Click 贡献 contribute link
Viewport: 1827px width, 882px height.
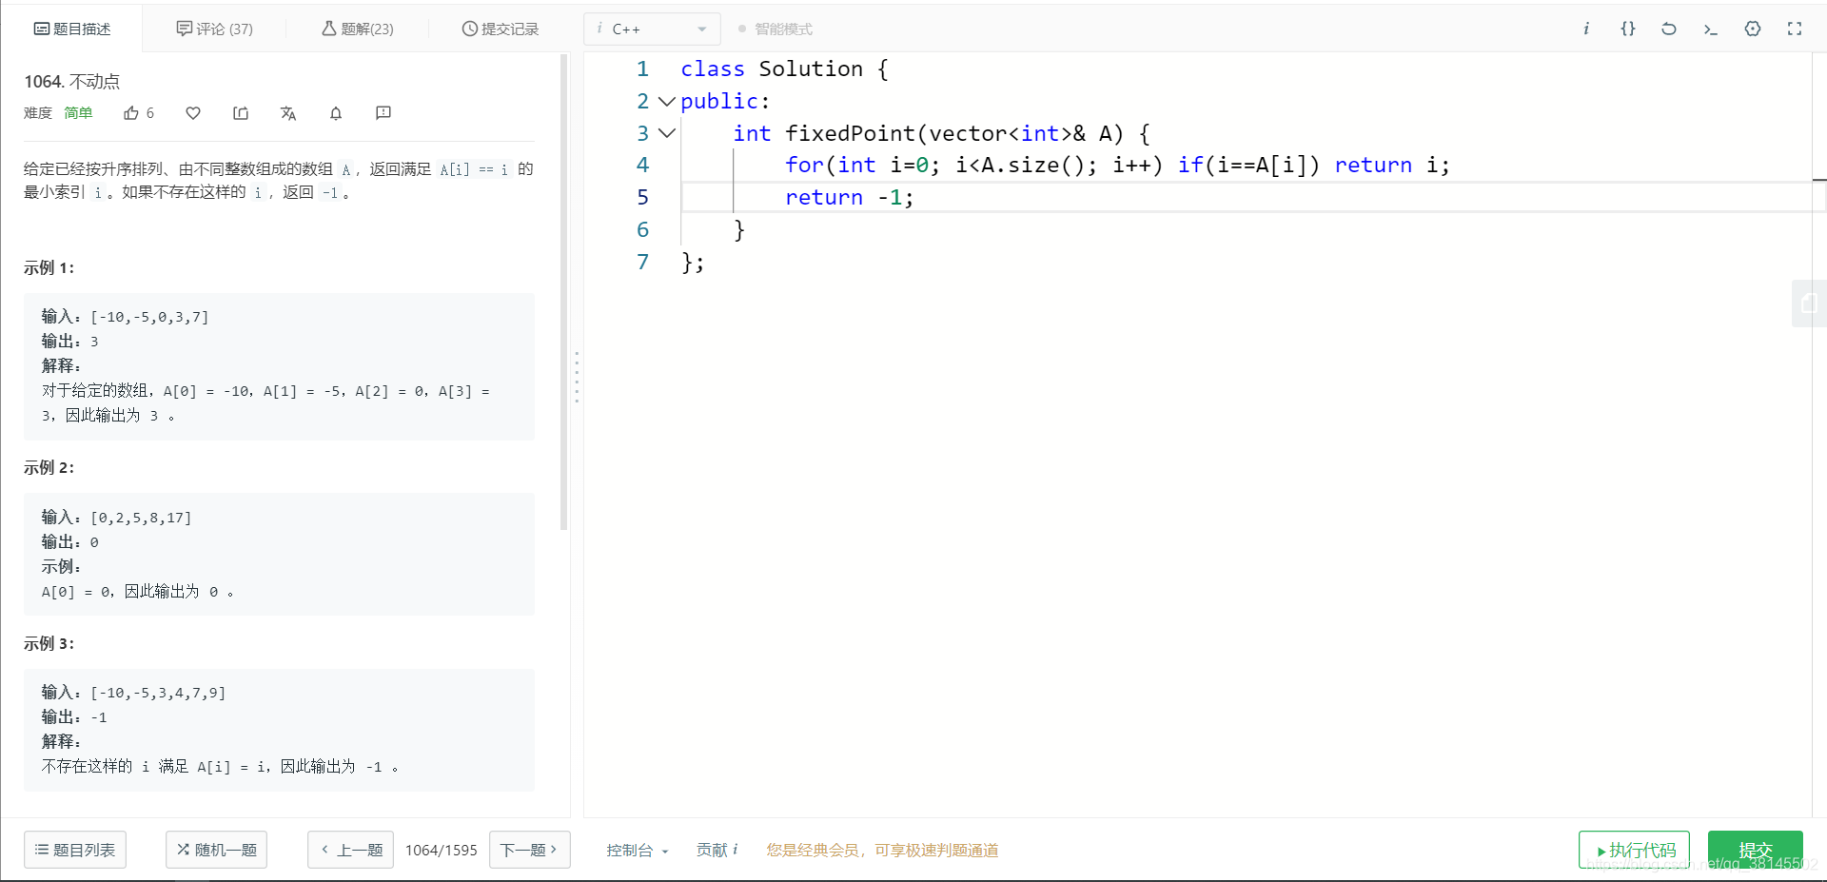712,850
